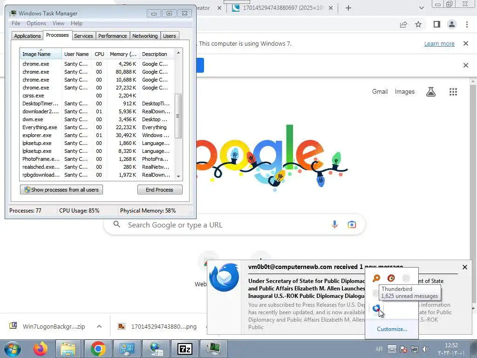Open 7-Zip from the taskbar

(x=185, y=349)
